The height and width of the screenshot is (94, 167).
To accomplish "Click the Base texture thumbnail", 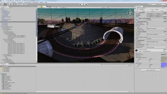I will [164, 59].
